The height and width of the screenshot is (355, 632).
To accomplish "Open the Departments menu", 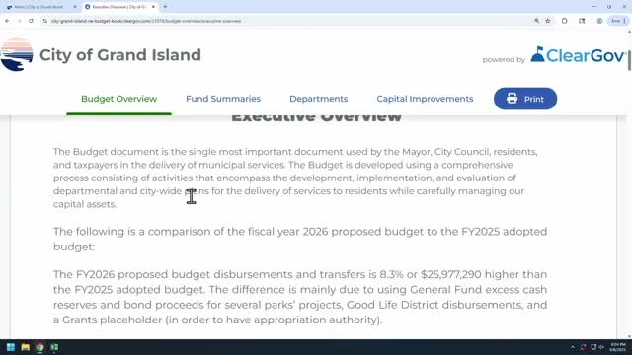I will click(318, 99).
